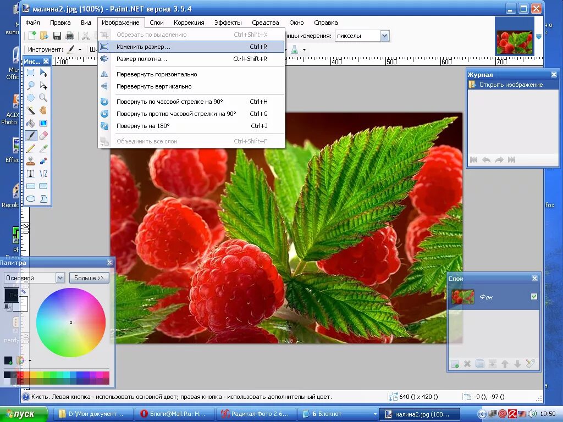Select the Freeform Shape tool
This screenshot has height=422, width=563.
point(43,199)
